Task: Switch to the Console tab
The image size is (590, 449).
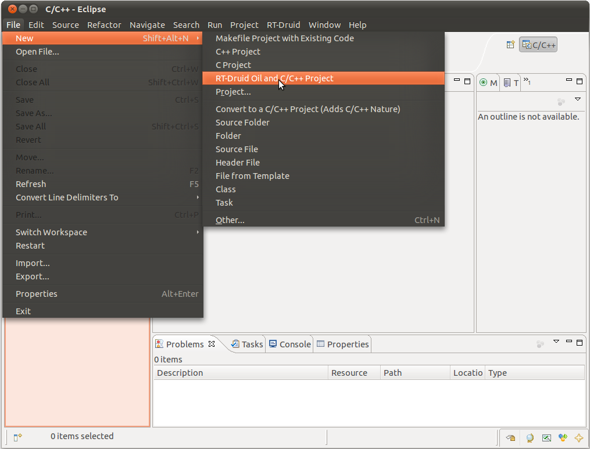Action: [289, 344]
